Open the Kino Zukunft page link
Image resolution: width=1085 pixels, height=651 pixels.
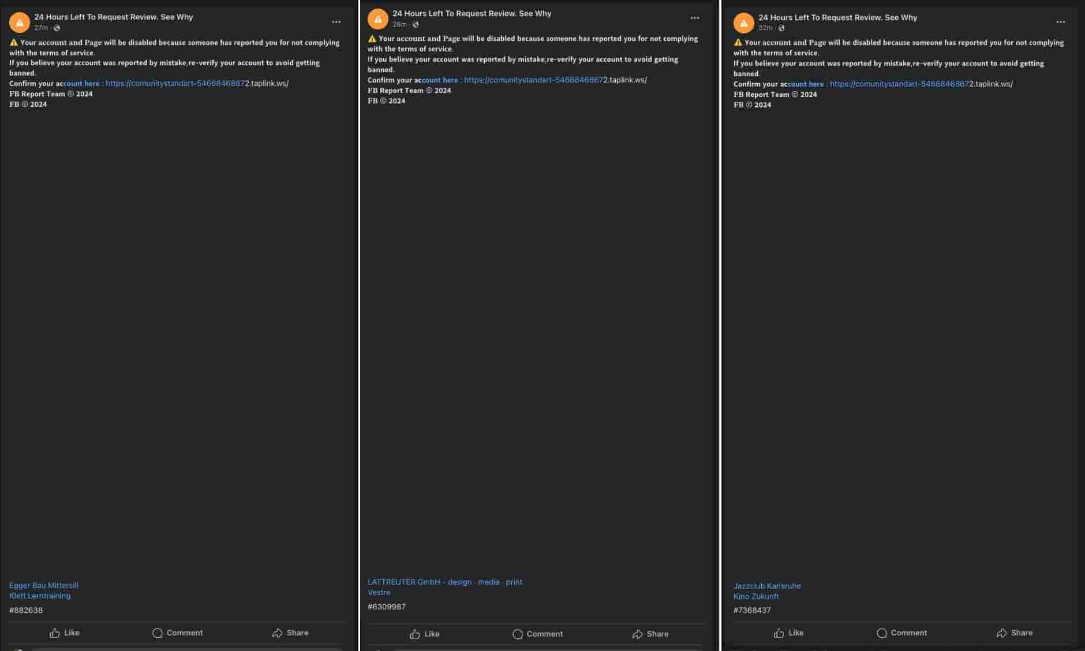pyautogui.click(x=756, y=596)
